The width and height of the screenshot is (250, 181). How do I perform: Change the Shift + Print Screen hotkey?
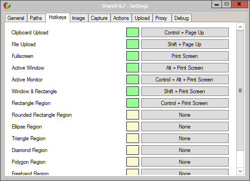[185, 91]
